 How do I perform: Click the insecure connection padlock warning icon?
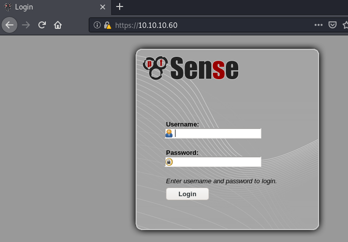coord(107,25)
